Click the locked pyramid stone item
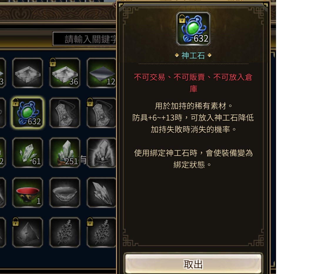Image resolution: width=336 pixels, height=274 pixels. (x=28, y=233)
